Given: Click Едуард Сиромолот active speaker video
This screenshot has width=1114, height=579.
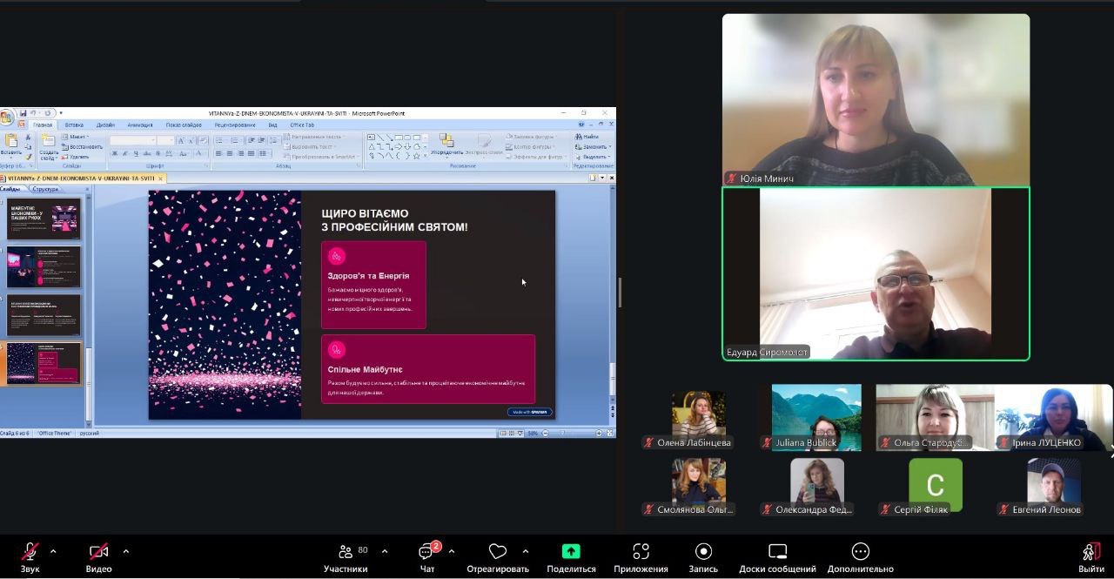Looking at the screenshot, I should (x=876, y=273).
